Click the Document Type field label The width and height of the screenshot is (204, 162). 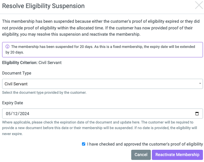tap(17, 73)
